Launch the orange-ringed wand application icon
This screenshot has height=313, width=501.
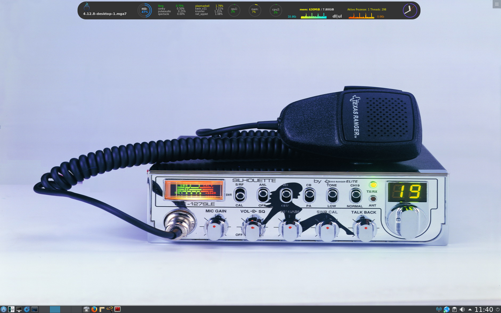tap(110, 309)
